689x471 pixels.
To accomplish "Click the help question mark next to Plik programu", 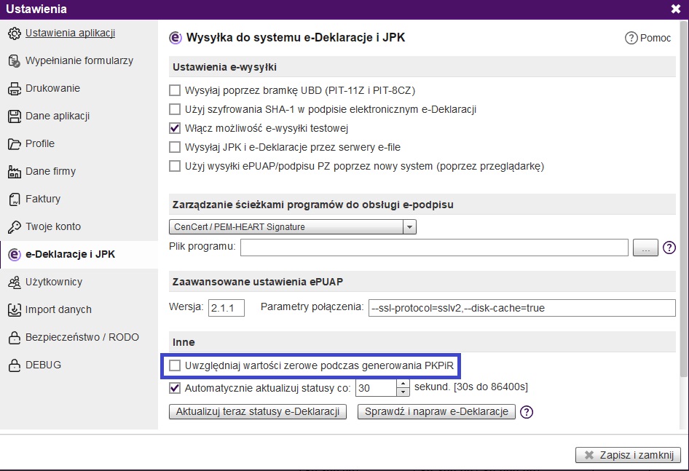I will [x=669, y=248].
